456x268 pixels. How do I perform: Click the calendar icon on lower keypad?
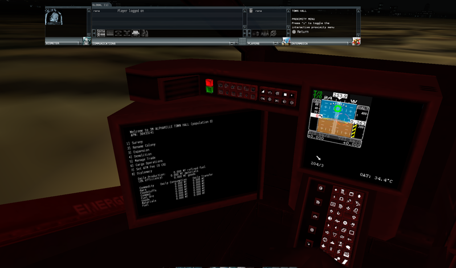347,254
